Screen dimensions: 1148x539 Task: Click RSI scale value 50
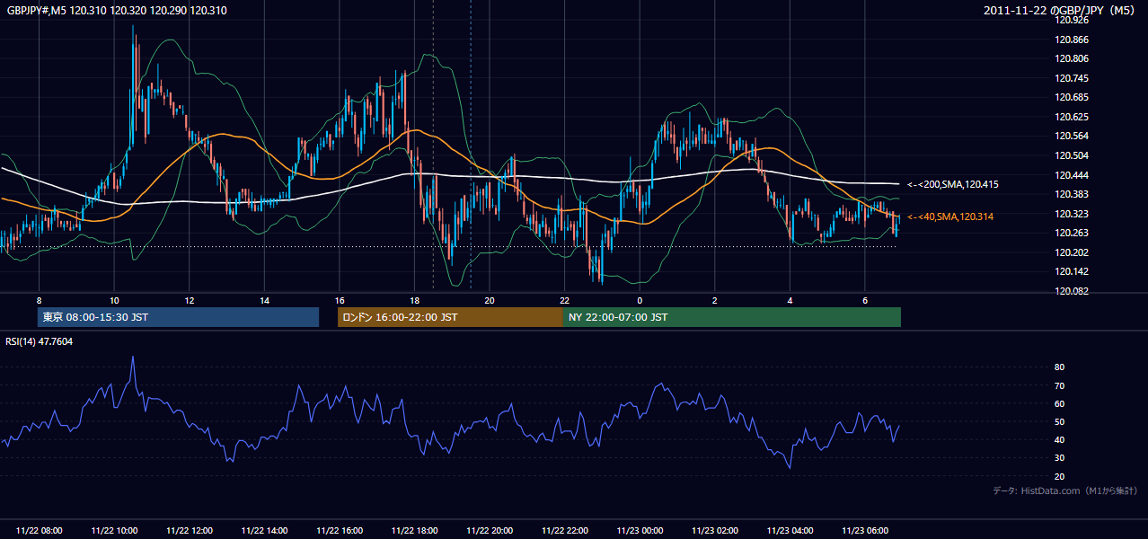[x=1060, y=421]
